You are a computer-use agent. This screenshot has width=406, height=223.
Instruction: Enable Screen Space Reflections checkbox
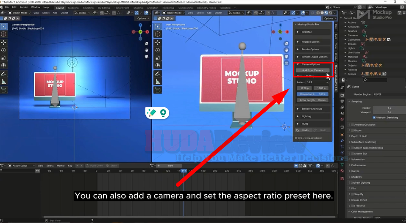point(353,148)
